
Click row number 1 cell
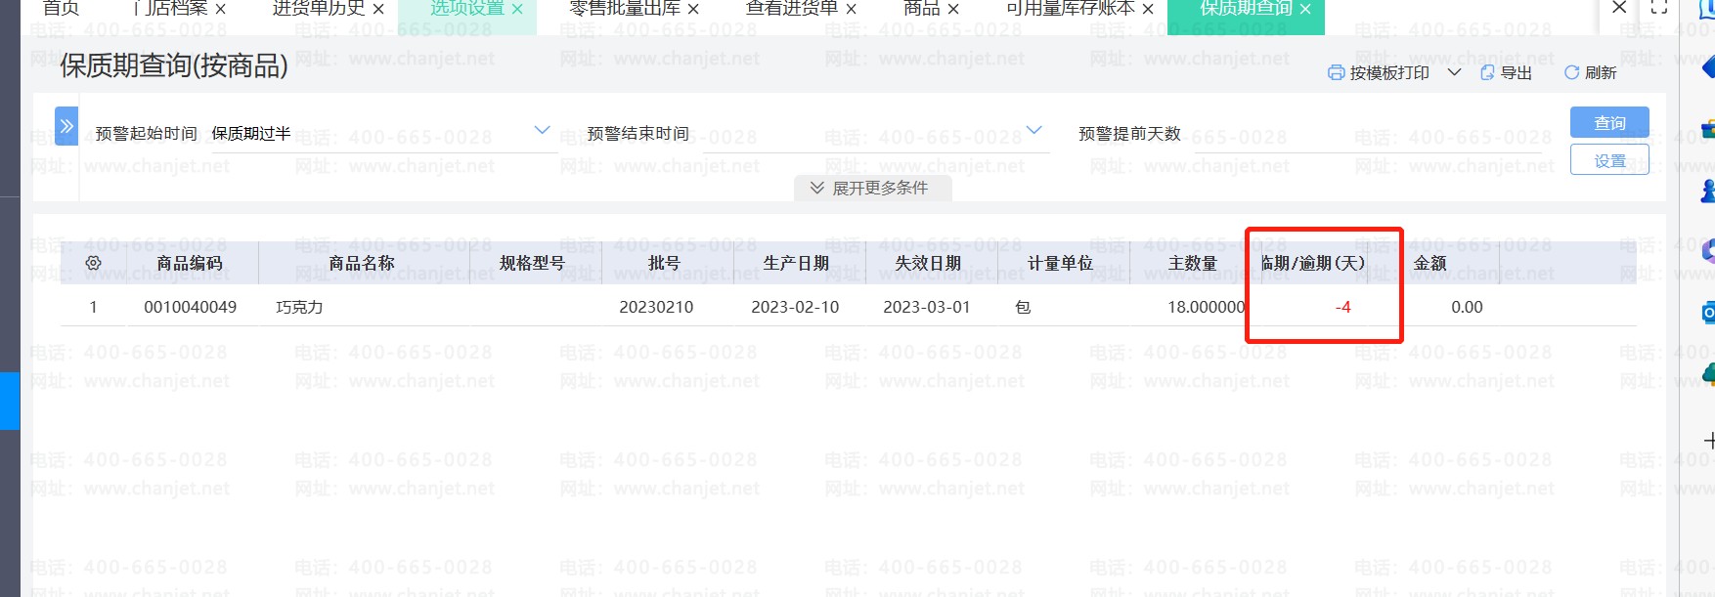tap(93, 307)
